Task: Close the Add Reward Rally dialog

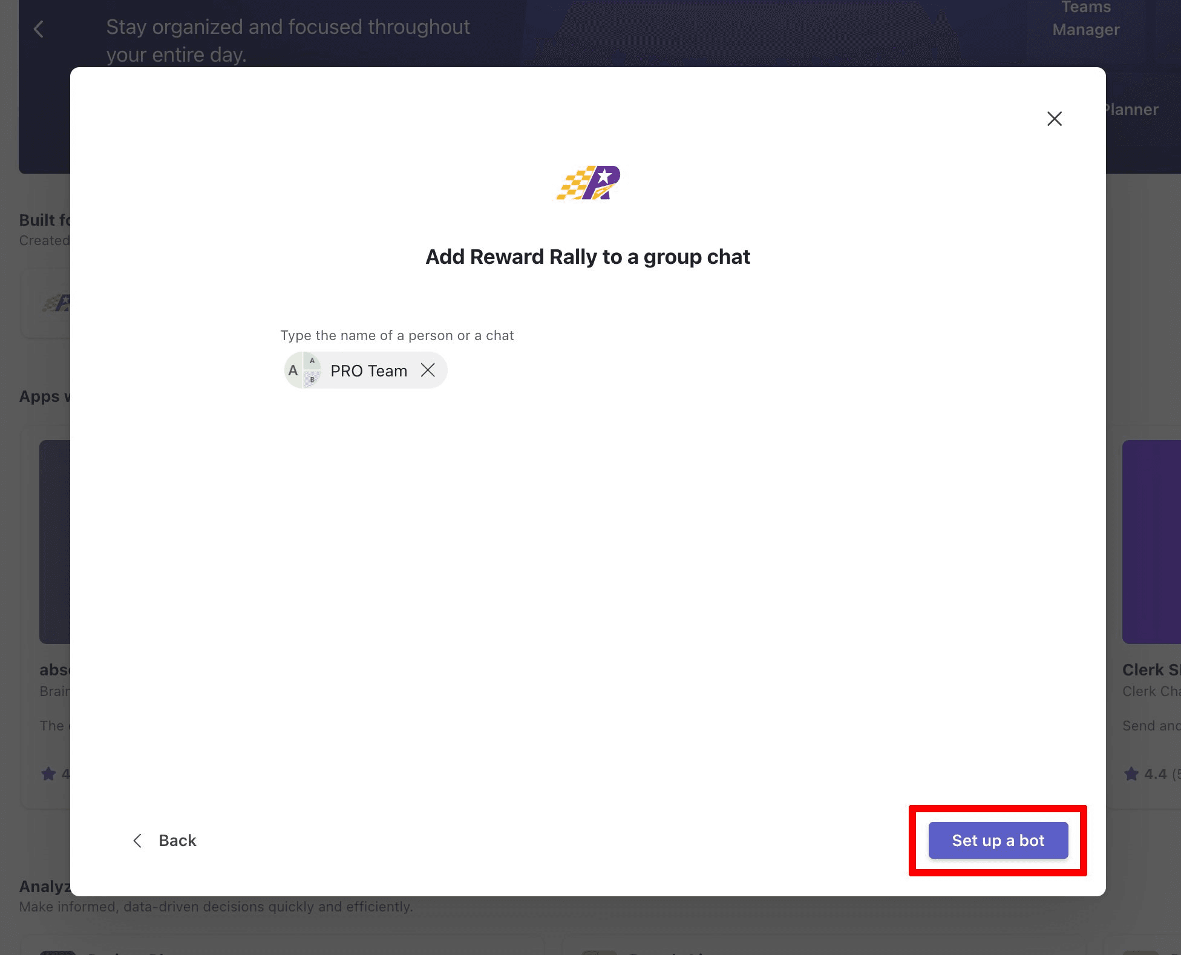Action: pos(1055,119)
